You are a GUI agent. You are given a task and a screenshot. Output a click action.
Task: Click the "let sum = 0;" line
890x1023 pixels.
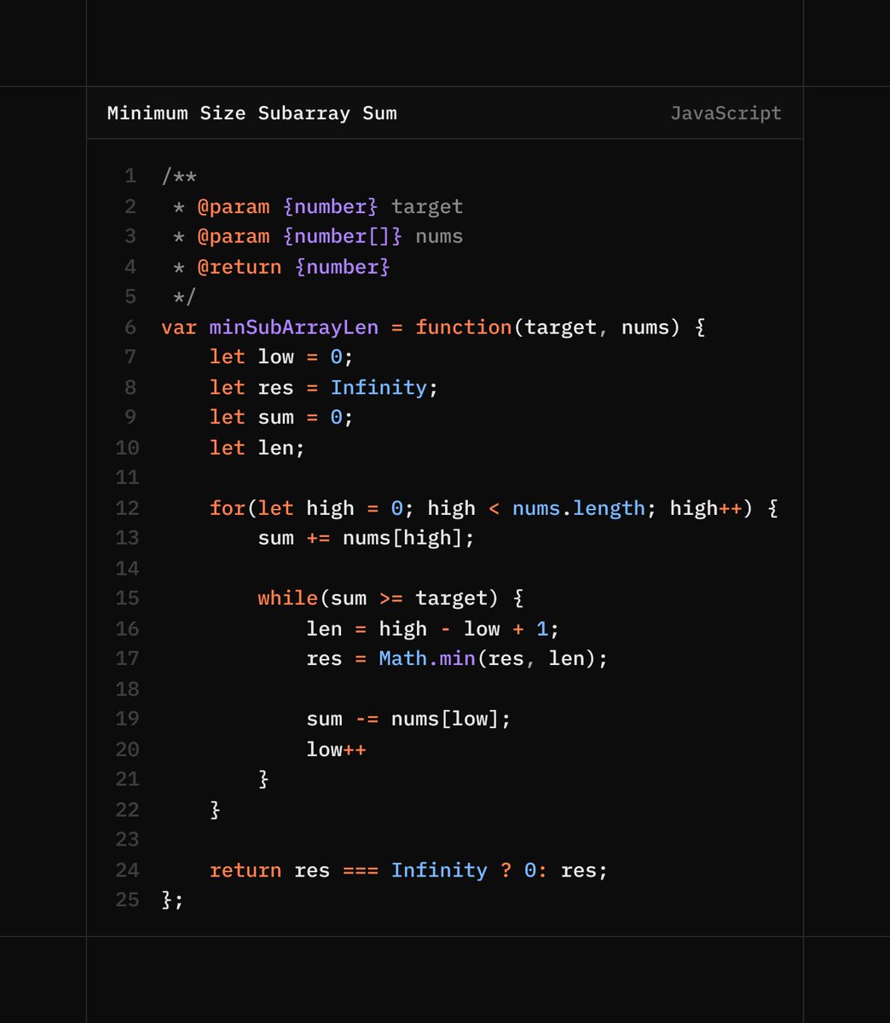click(281, 418)
